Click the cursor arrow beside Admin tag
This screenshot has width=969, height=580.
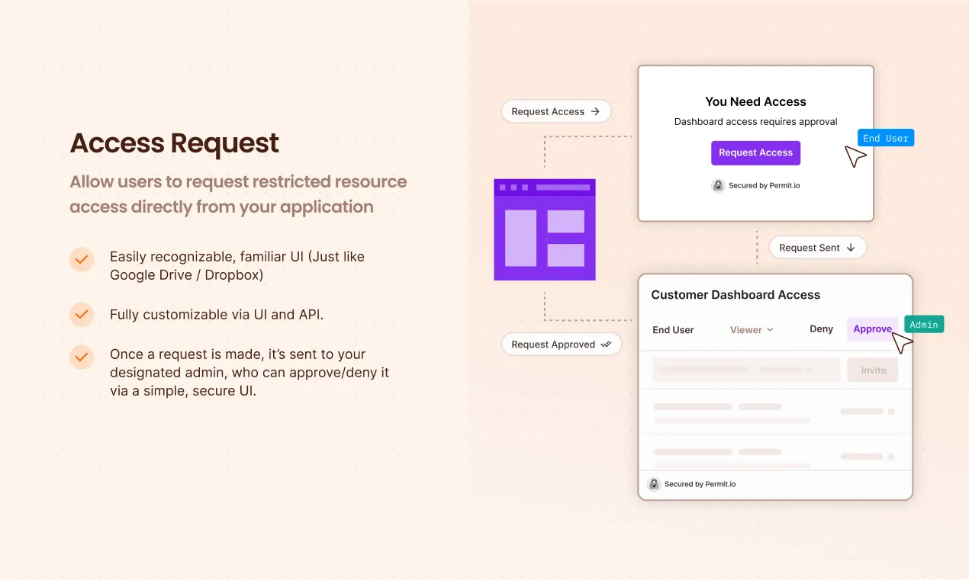point(902,343)
